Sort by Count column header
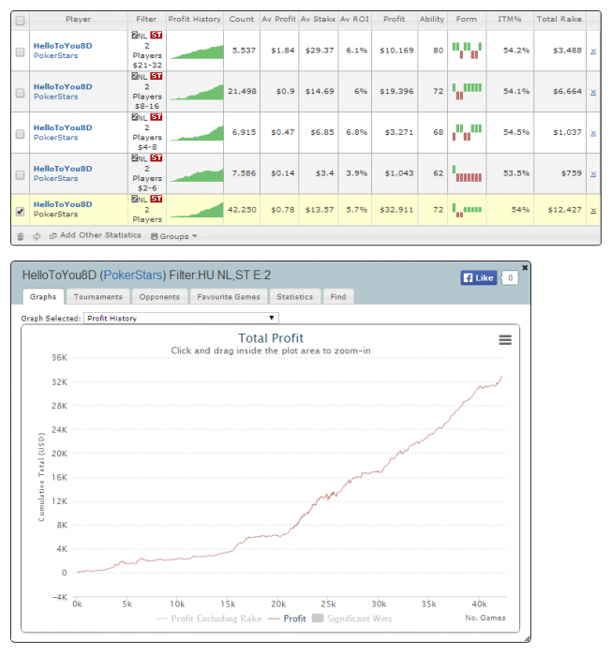Screen dimensions: 611x656 coord(242,20)
